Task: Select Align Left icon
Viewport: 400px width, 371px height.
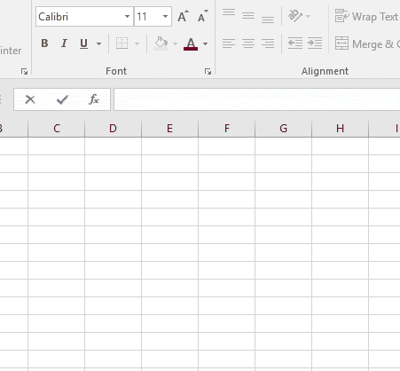Action: tap(229, 43)
